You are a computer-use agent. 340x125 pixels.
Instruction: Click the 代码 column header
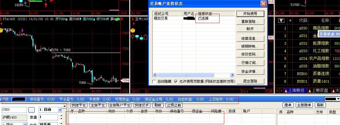(x=303, y=20)
